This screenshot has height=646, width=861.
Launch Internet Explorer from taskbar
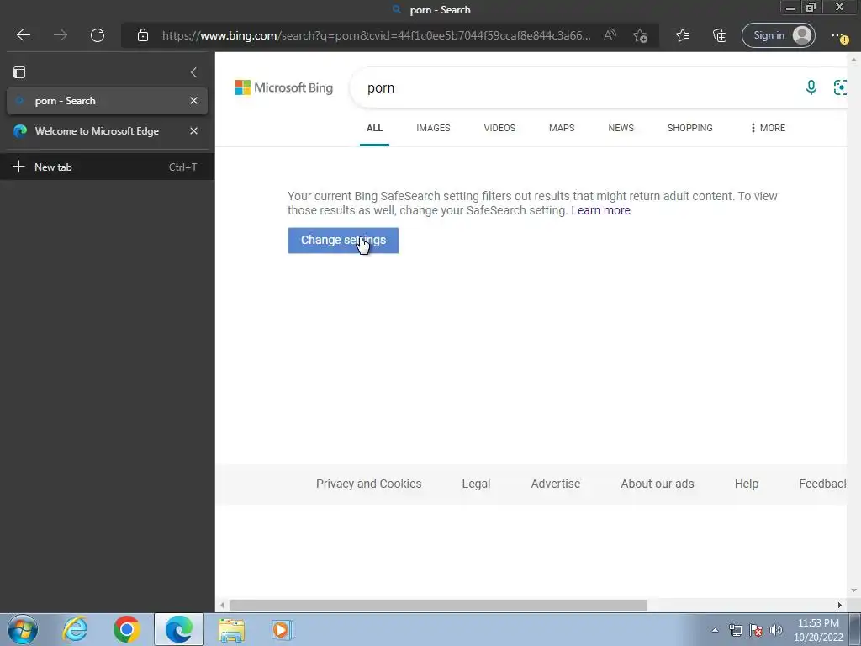point(75,629)
